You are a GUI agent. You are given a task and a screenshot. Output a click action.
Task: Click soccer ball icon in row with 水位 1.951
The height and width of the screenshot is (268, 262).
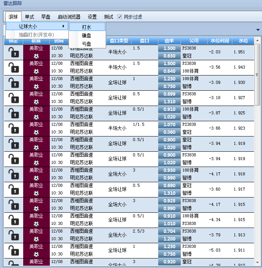[x=36, y=56]
